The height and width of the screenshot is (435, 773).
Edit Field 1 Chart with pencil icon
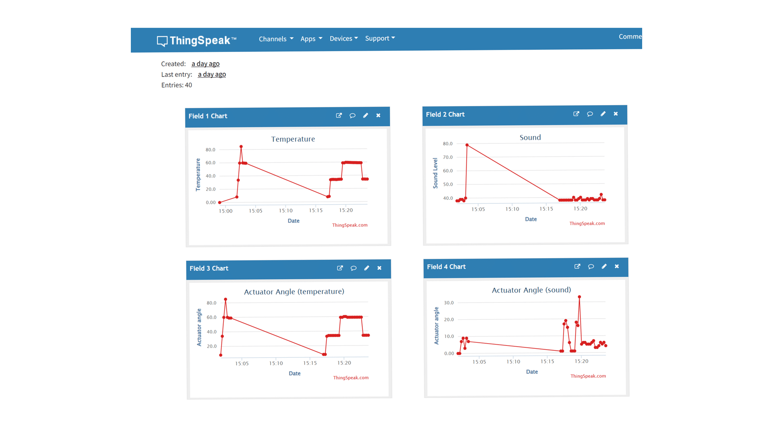click(366, 116)
